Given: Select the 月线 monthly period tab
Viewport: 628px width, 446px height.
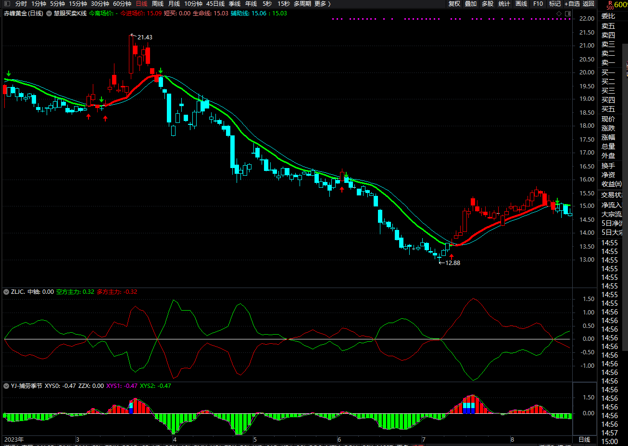Looking at the screenshot, I should point(174,3).
